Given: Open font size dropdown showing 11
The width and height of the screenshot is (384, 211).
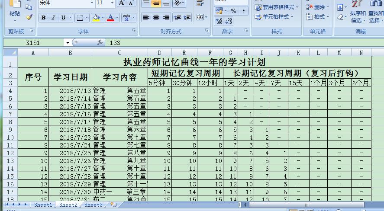Looking at the screenshot, I should pos(113,3).
